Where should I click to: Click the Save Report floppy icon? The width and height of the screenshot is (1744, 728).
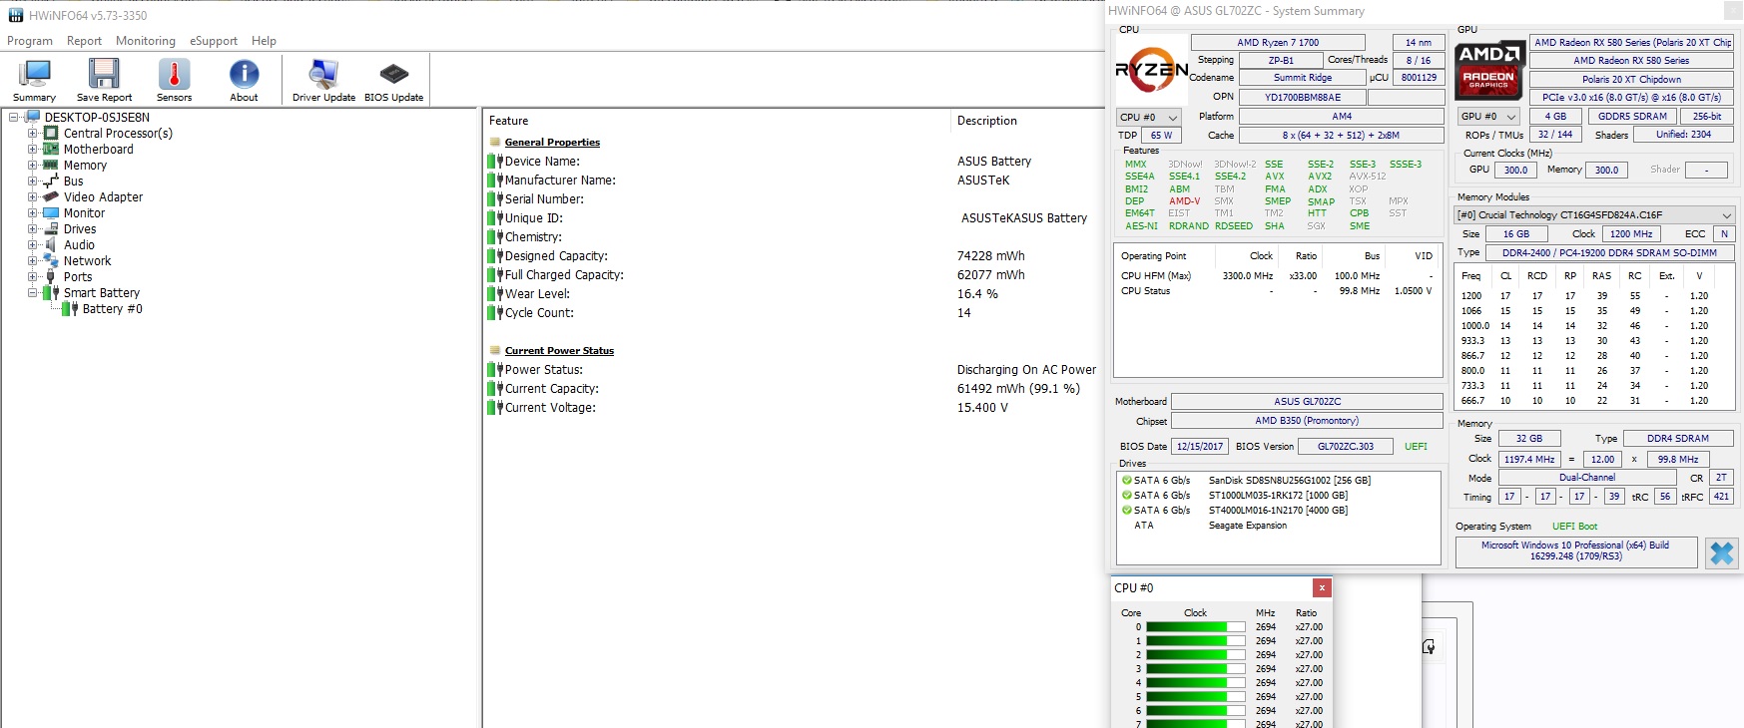[x=104, y=75]
